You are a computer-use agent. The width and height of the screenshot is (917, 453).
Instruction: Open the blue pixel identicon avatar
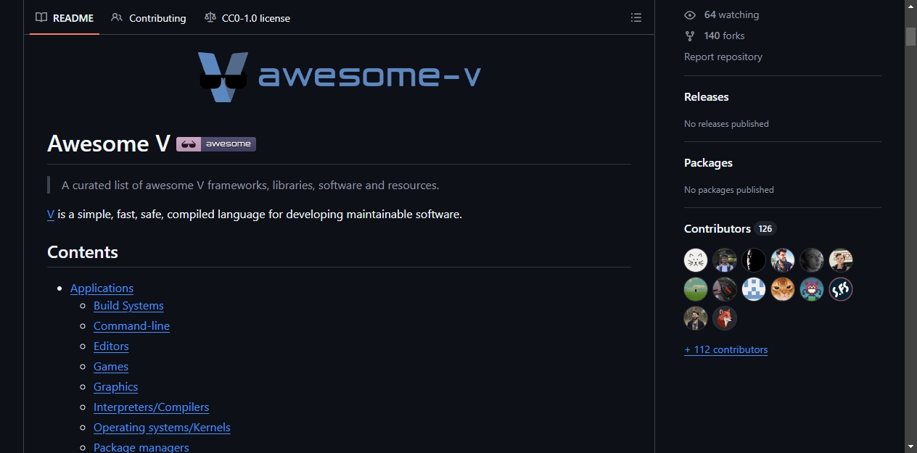click(754, 289)
